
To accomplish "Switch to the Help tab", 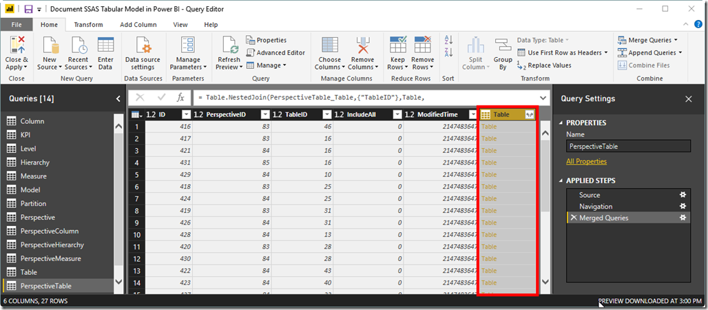I will pyautogui.click(x=211, y=25).
